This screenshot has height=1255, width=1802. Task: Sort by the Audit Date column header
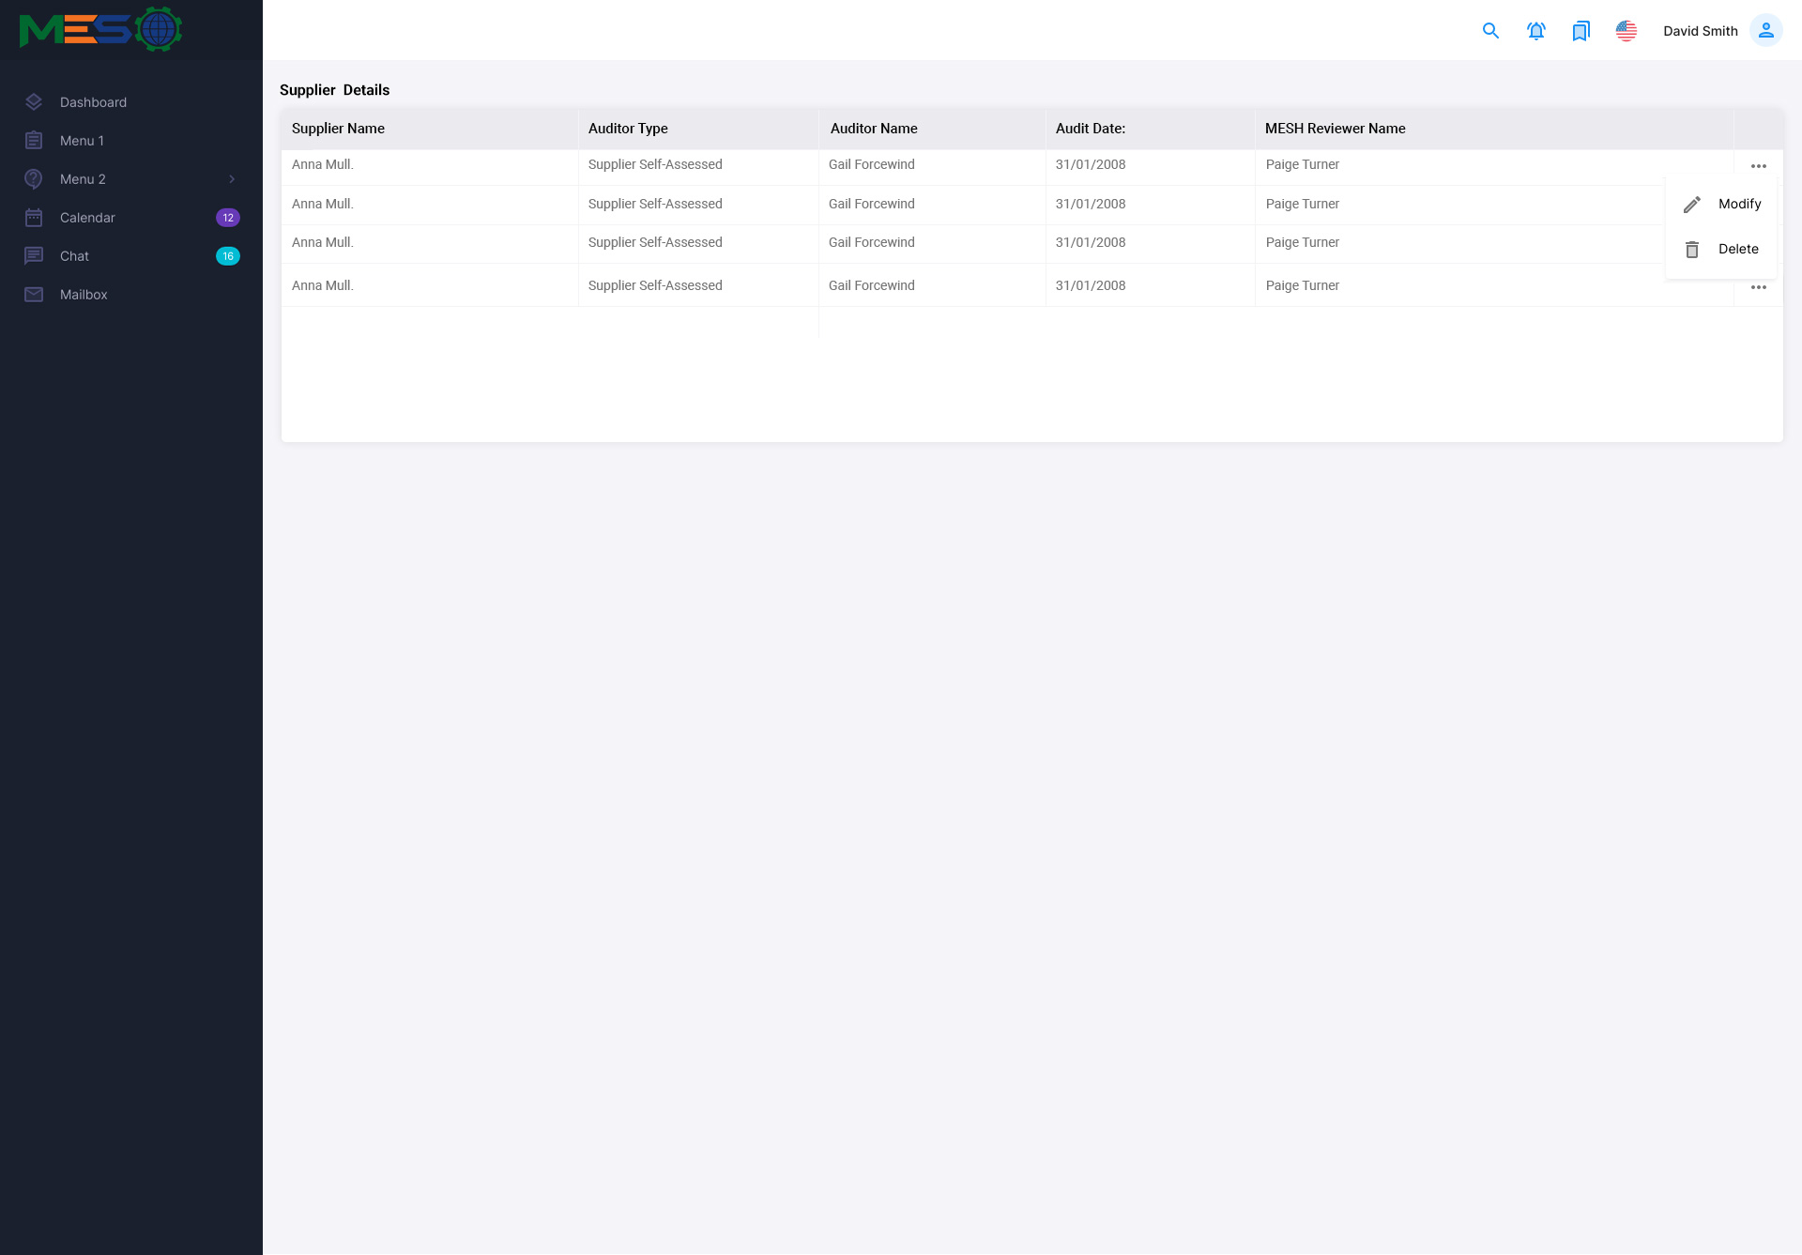pyautogui.click(x=1090, y=129)
